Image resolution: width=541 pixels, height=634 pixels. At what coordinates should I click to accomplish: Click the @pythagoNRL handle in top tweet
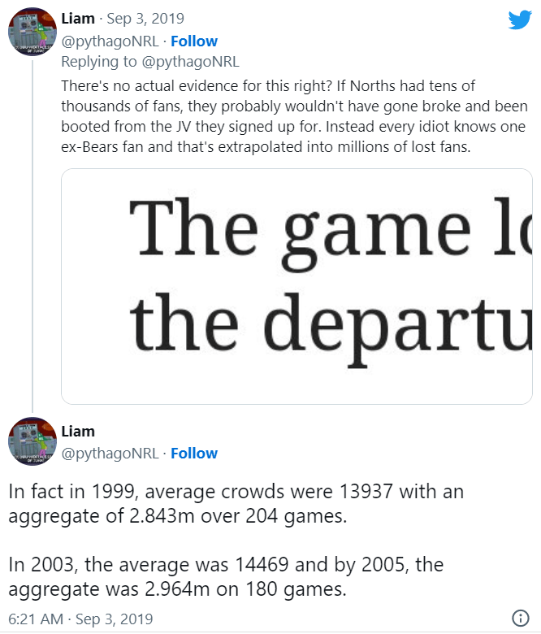pyautogui.click(x=110, y=41)
